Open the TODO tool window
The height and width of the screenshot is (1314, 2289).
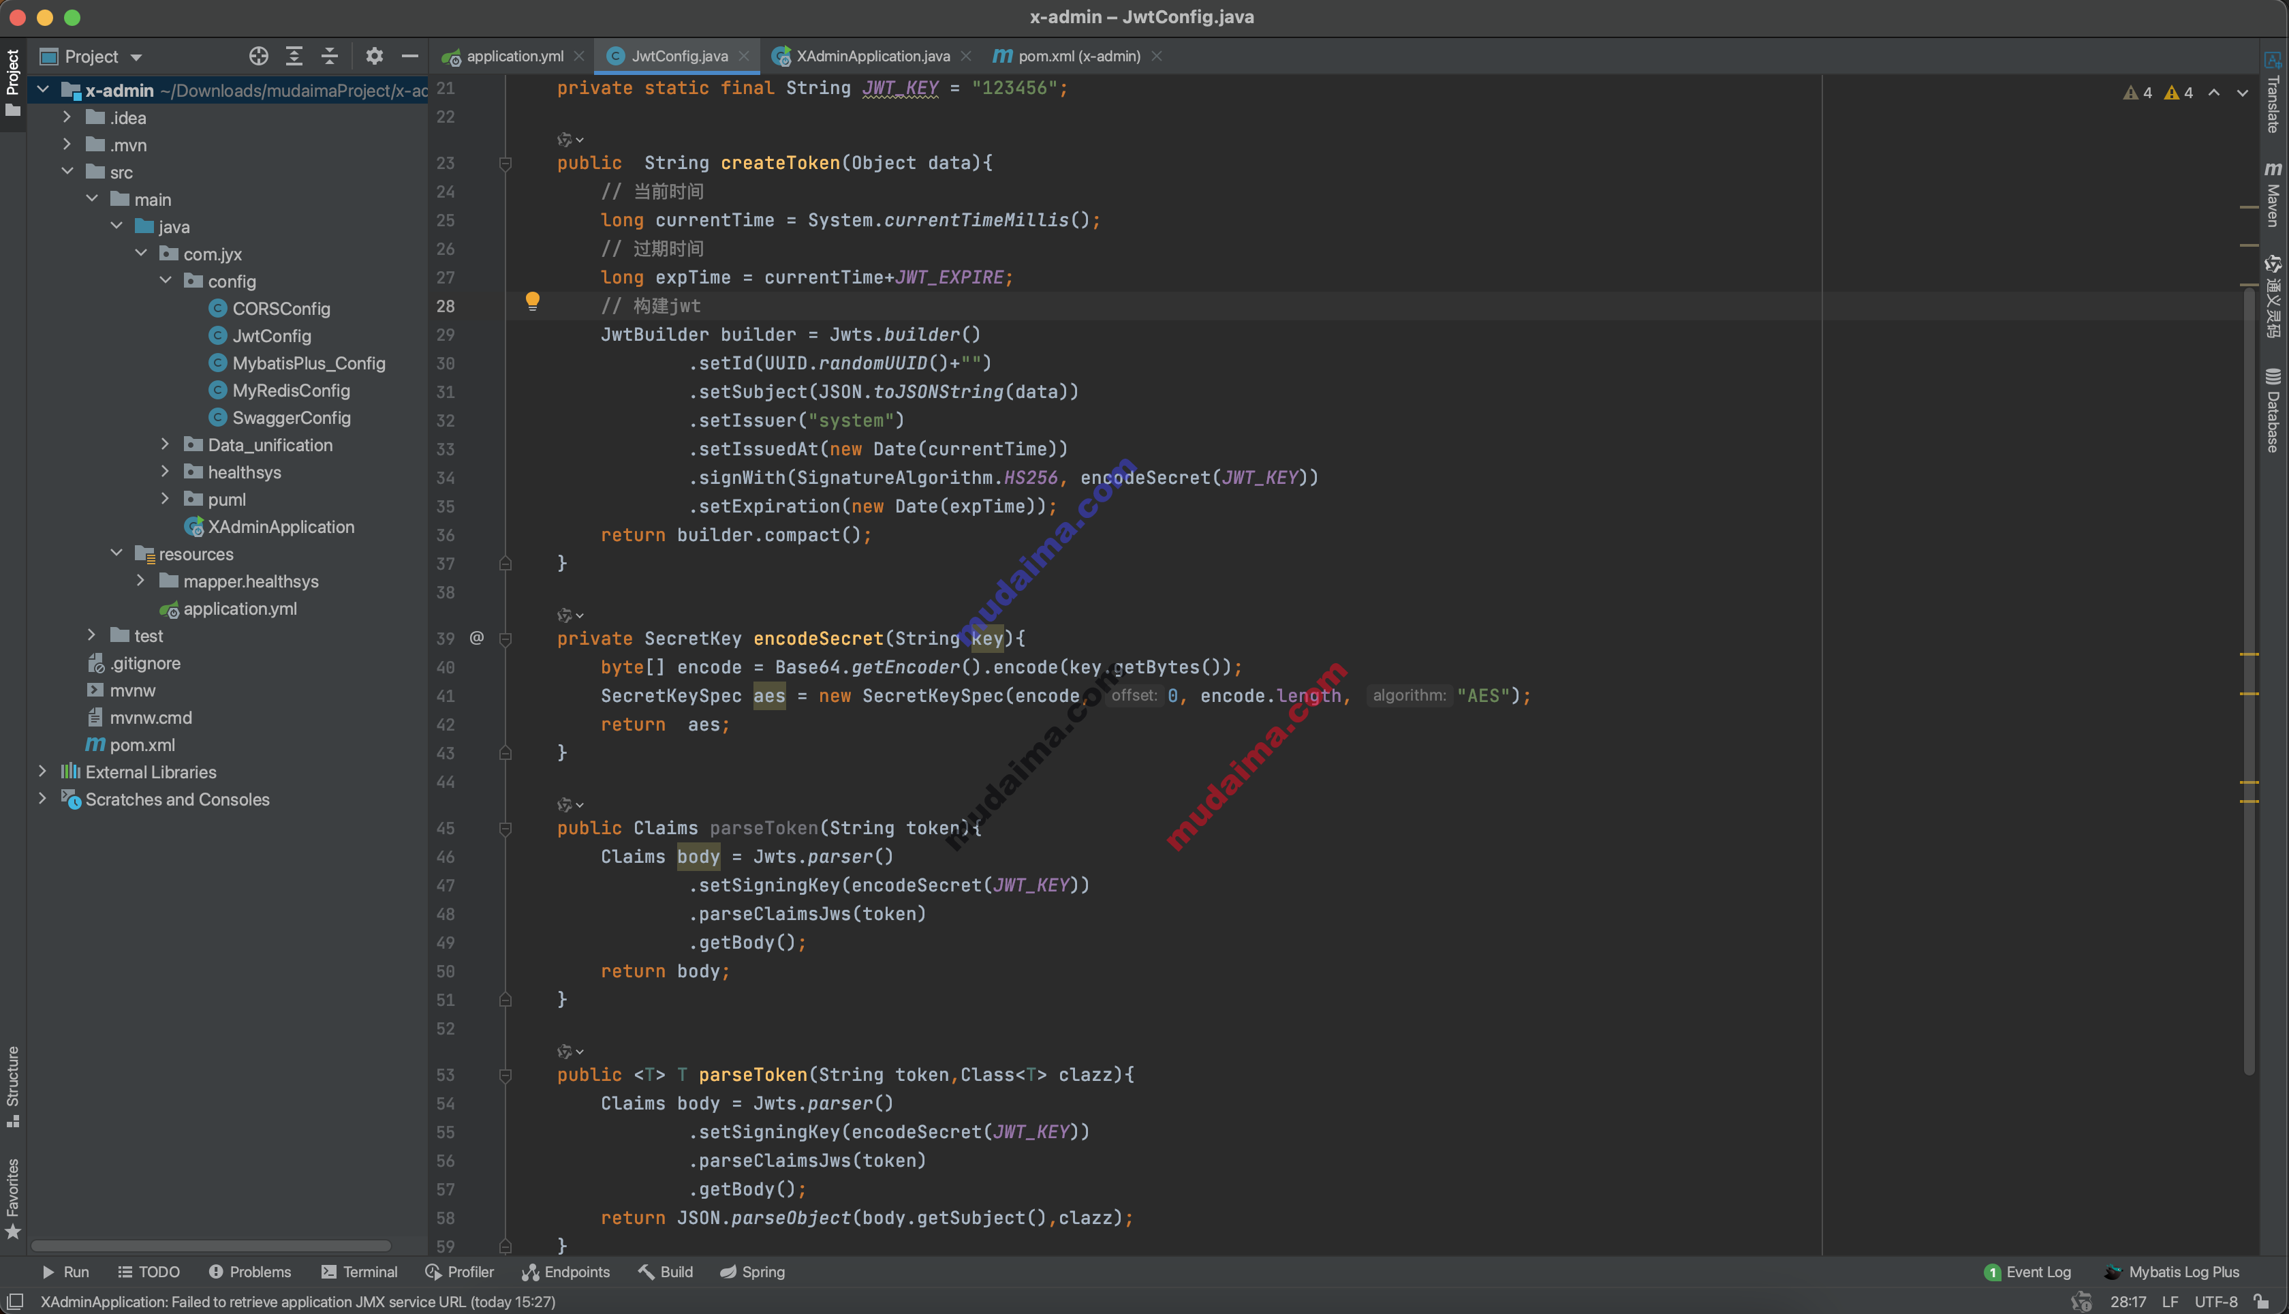point(149,1272)
